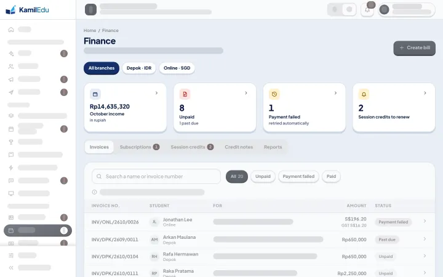
Task: Switch to the Reports tab
Action: (273, 147)
